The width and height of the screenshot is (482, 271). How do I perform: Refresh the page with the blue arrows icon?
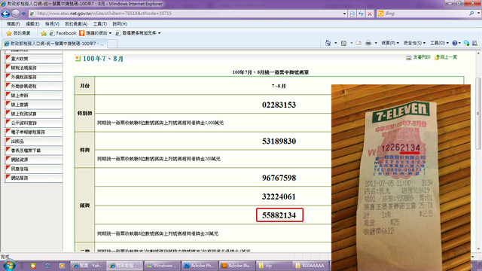pos(361,14)
